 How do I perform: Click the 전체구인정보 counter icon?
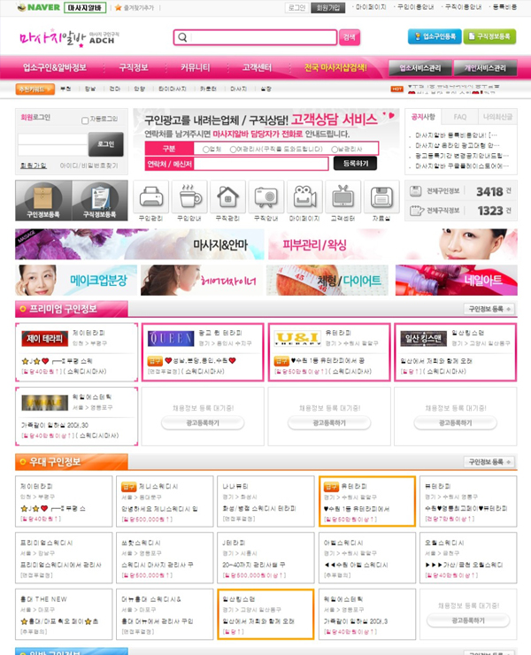pyautogui.click(x=416, y=191)
